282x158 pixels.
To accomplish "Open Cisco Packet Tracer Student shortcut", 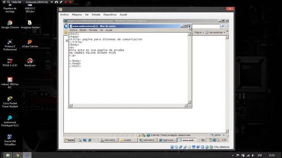I will [10, 102].
